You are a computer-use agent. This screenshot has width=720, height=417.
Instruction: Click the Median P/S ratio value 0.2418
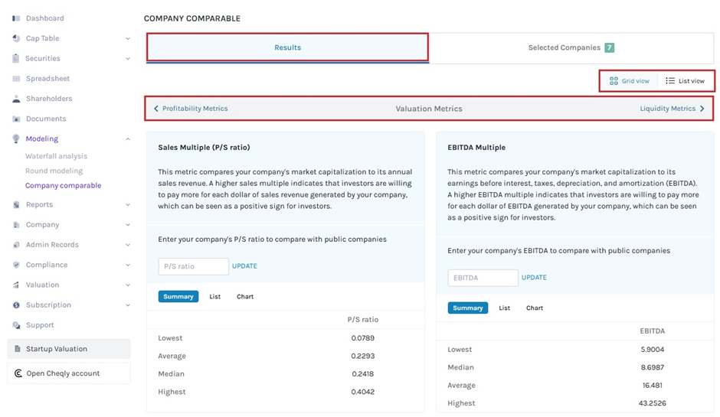(x=363, y=374)
